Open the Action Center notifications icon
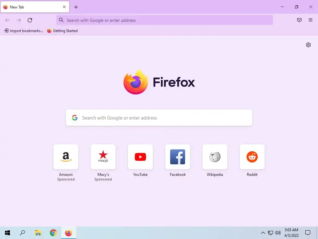The height and width of the screenshot is (239, 318). click(x=308, y=233)
